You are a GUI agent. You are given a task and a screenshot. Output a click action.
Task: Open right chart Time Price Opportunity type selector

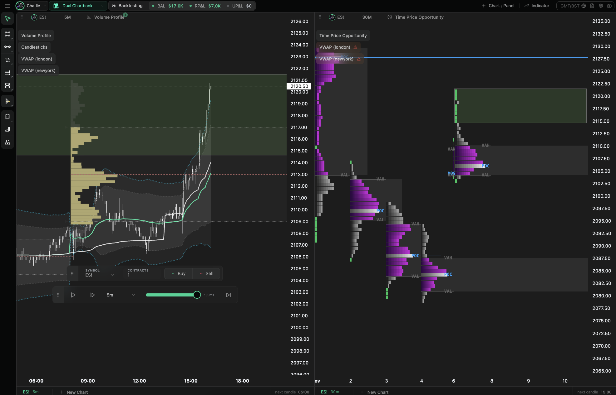416,17
